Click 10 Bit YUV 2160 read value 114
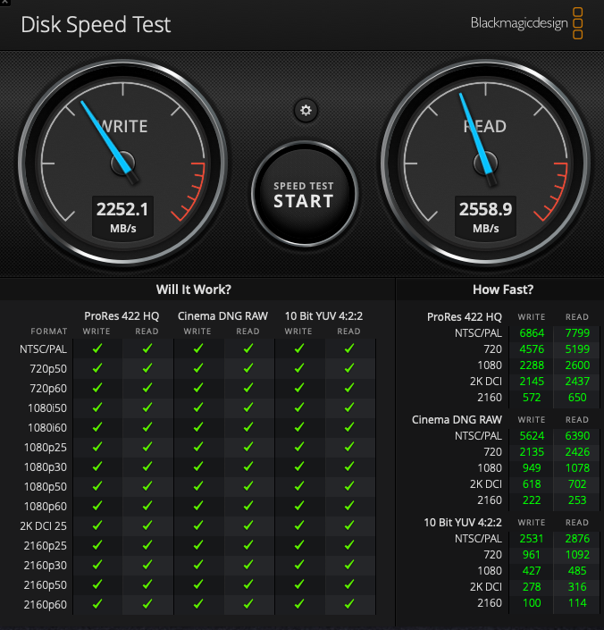 click(x=577, y=603)
